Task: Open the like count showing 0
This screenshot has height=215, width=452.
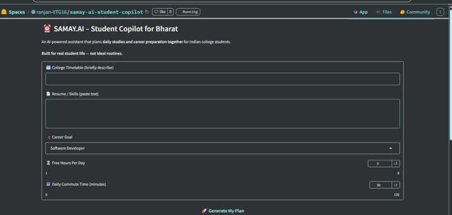Action: [170, 12]
